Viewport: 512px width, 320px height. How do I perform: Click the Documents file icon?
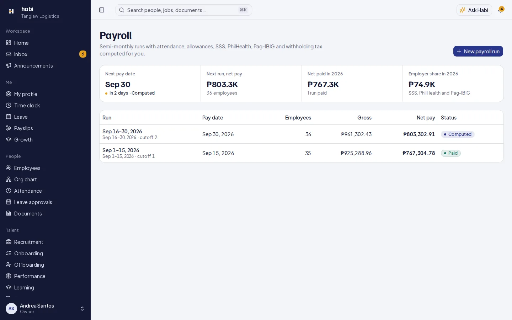click(x=9, y=213)
